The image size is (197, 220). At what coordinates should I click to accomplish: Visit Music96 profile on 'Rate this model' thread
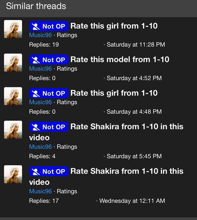pyautogui.click(x=41, y=68)
